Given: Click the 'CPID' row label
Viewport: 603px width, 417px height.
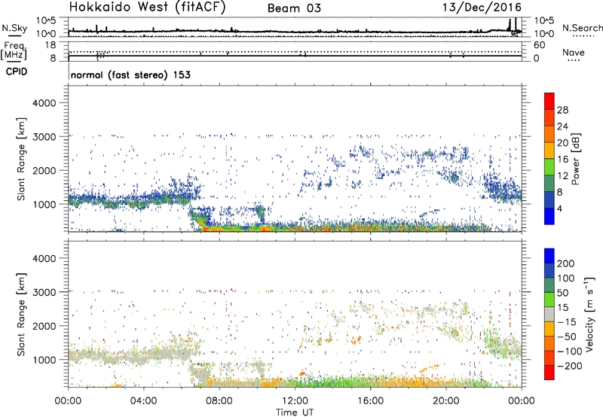Looking at the screenshot, I should 17,72.
